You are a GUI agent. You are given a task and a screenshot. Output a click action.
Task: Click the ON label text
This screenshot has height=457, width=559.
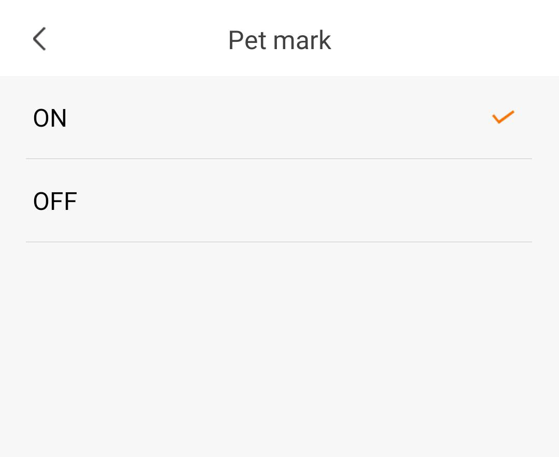tap(50, 118)
